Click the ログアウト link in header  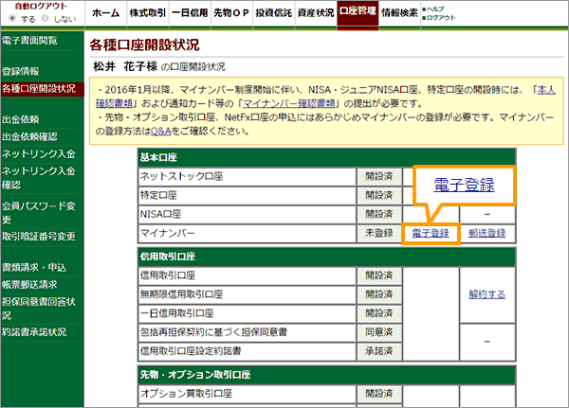pyautogui.click(x=441, y=18)
